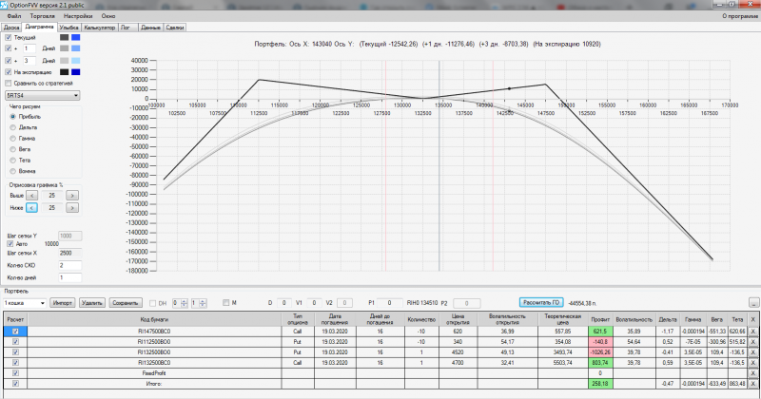
Task: Select the Прибыль radio button
Action: [13, 116]
